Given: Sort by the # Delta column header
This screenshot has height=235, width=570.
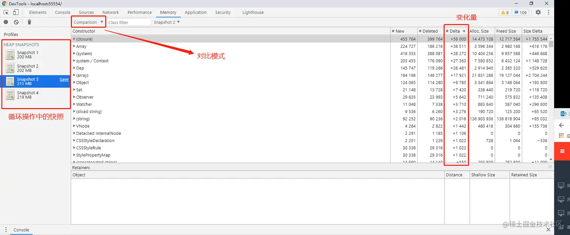Looking at the screenshot, I should pos(455,31).
